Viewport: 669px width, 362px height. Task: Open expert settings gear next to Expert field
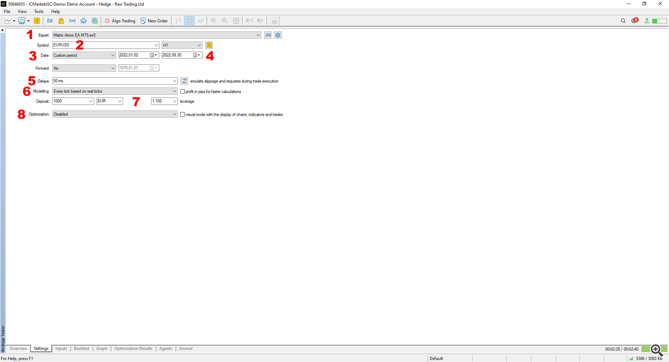coord(278,35)
